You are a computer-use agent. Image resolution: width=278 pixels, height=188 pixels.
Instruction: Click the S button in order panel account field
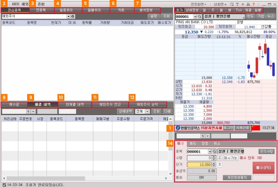point(203,136)
